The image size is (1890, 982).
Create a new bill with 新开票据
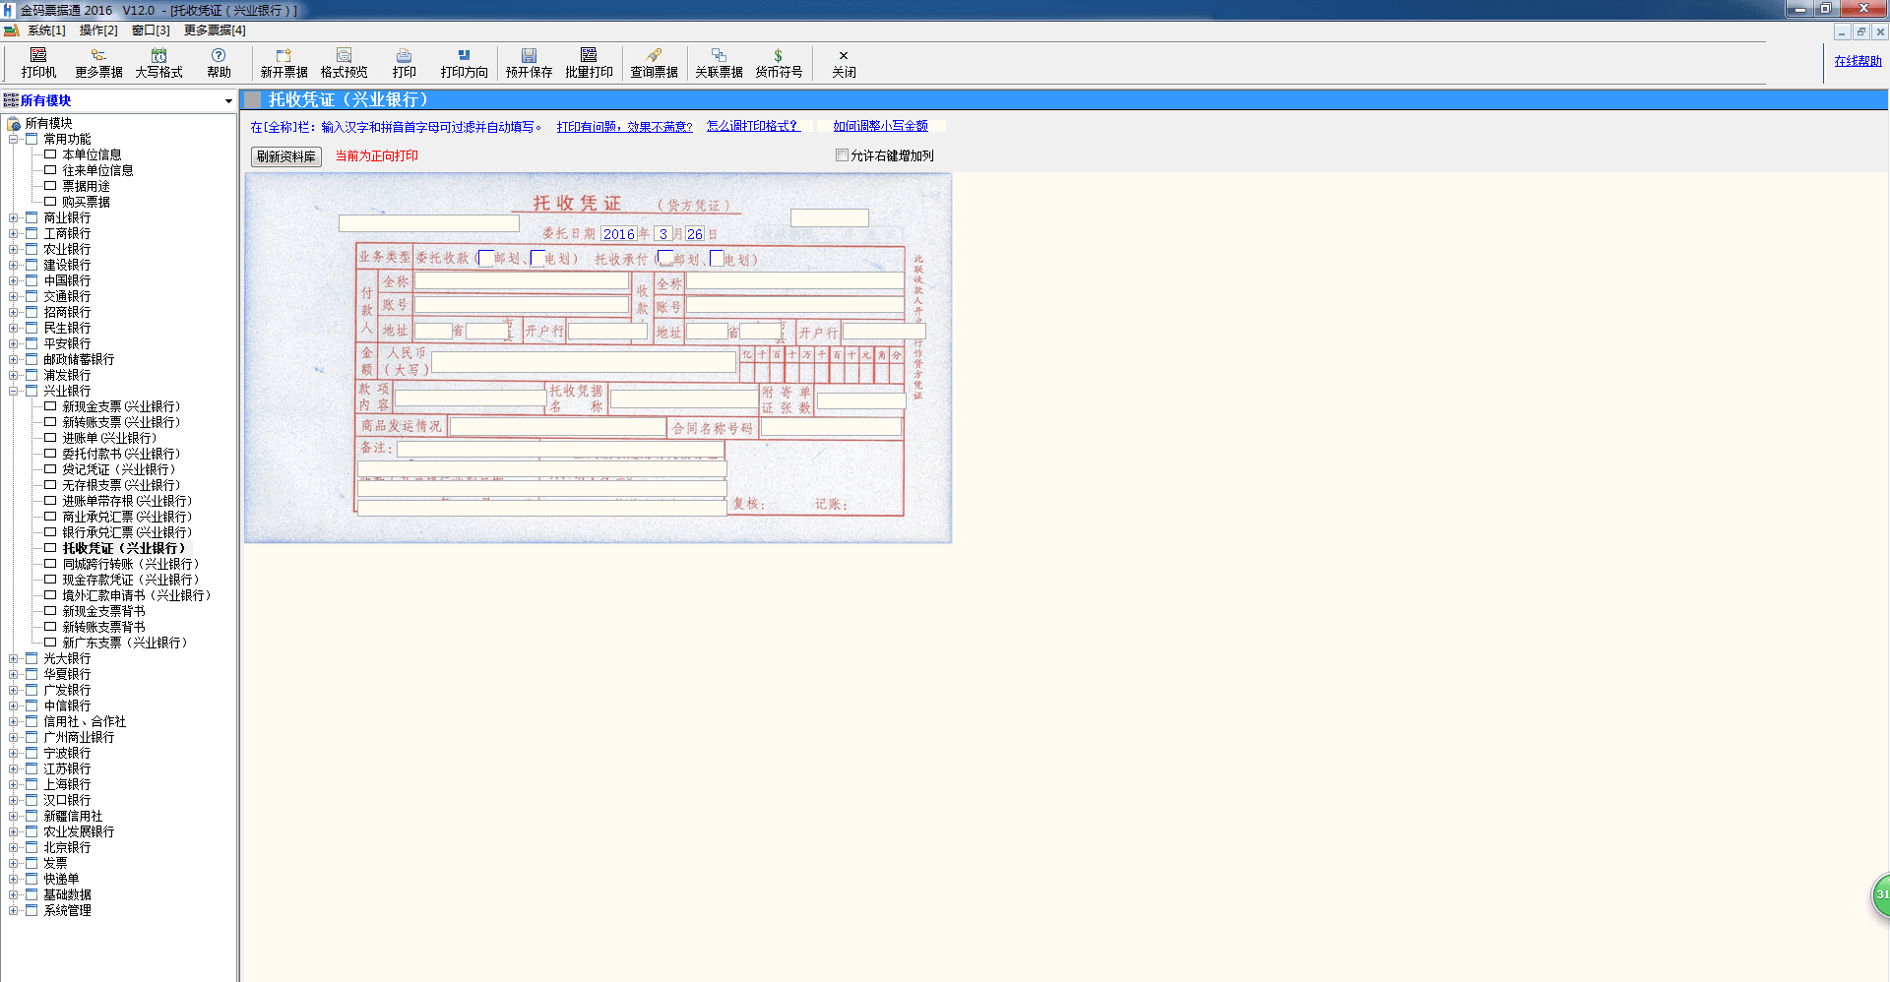point(283,63)
